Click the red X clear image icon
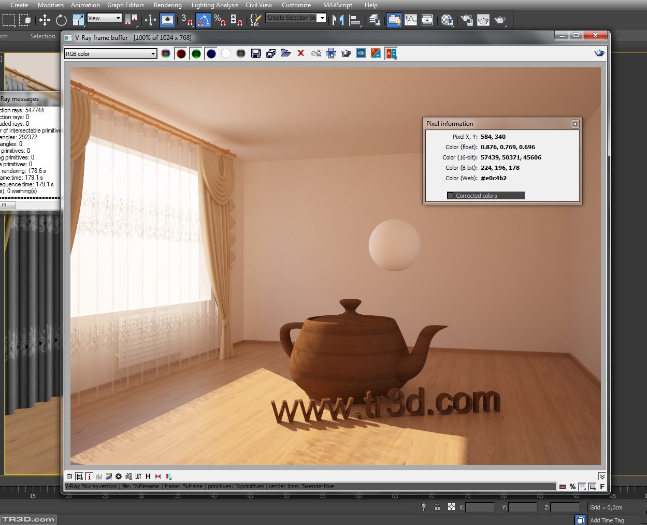Viewport: 647px width, 525px height. 300,53
